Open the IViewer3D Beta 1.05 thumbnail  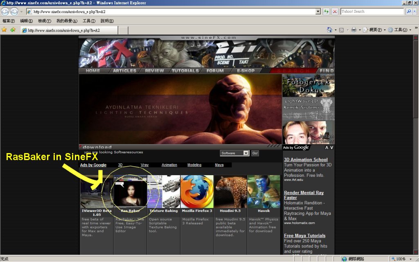pyautogui.click(x=97, y=192)
